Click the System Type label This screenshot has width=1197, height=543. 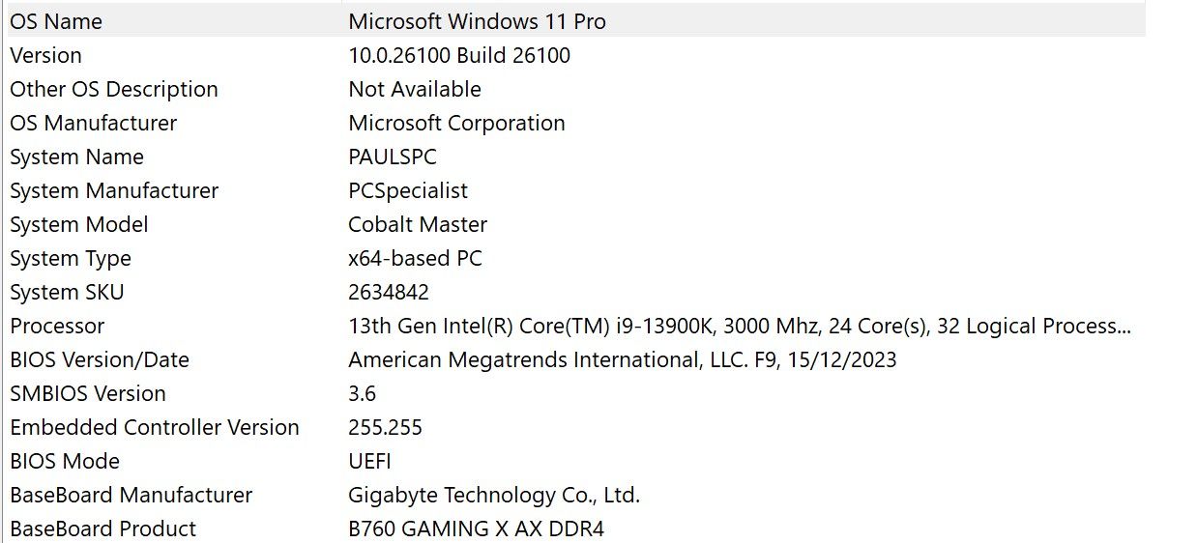71,258
